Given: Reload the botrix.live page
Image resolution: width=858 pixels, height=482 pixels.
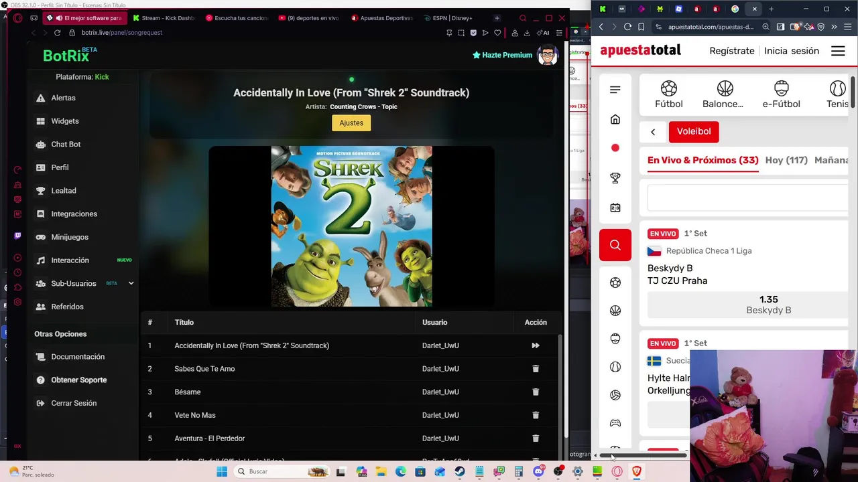Looking at the screenshot, I should [x=57, y=33].
